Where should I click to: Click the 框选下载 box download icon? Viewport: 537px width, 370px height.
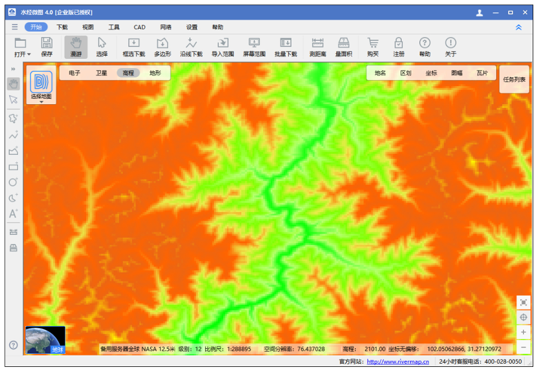click(133, 43)
